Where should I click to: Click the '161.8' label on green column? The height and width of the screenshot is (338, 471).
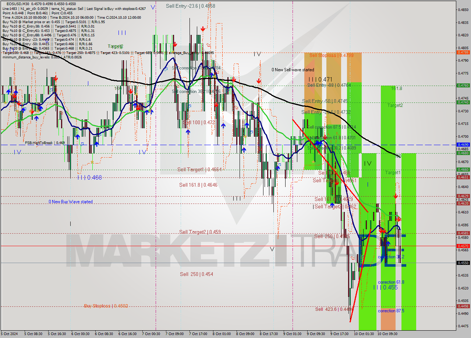click(x=396, y=89)
